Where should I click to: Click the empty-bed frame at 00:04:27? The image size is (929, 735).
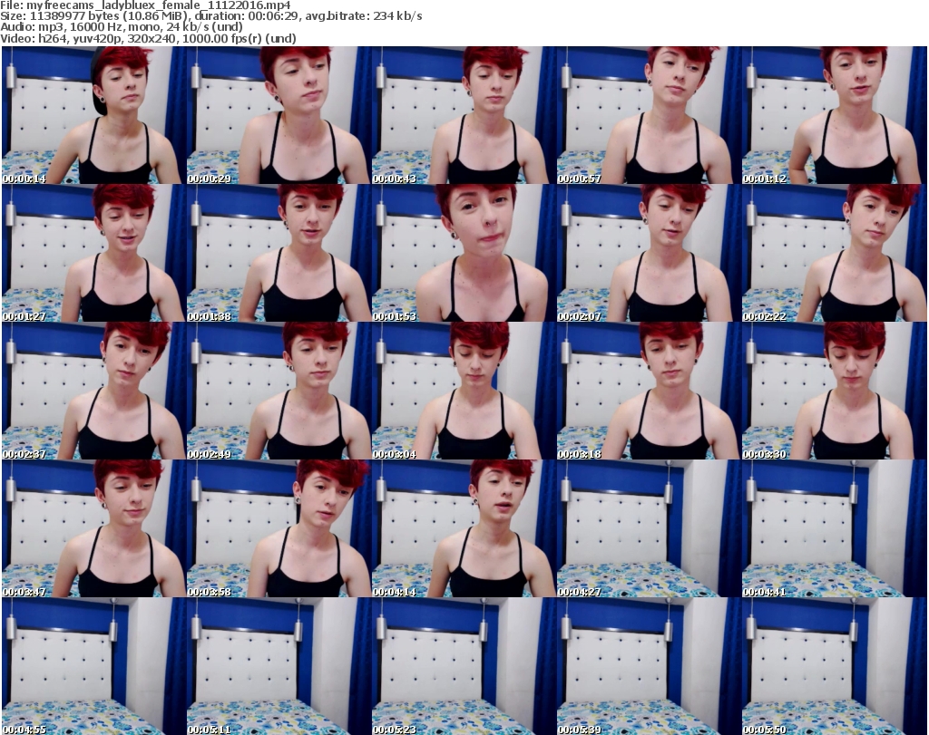coord(649,528)
